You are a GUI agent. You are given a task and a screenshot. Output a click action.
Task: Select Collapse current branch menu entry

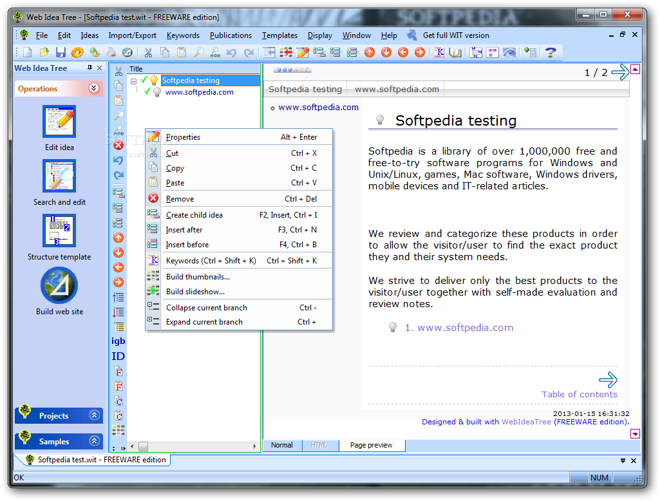pyautogui.click(x=239, y=308)
